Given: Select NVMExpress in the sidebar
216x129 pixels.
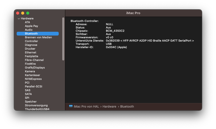Looking at the screenshot, I should [x=33, y=79].
